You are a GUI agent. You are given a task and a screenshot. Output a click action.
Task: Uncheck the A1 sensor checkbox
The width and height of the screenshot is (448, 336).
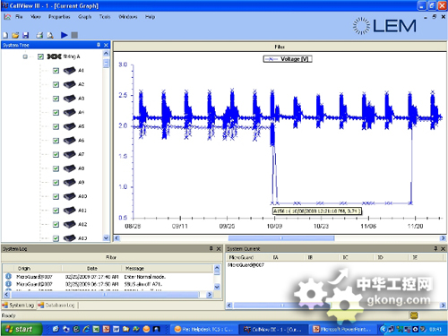click(x=56, y=71)
